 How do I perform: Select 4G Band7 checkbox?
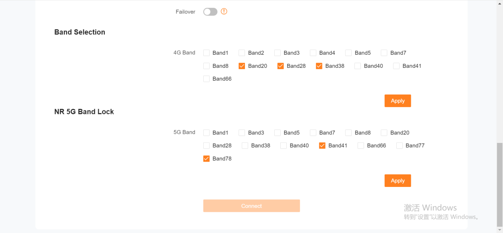tap(384, 53)
